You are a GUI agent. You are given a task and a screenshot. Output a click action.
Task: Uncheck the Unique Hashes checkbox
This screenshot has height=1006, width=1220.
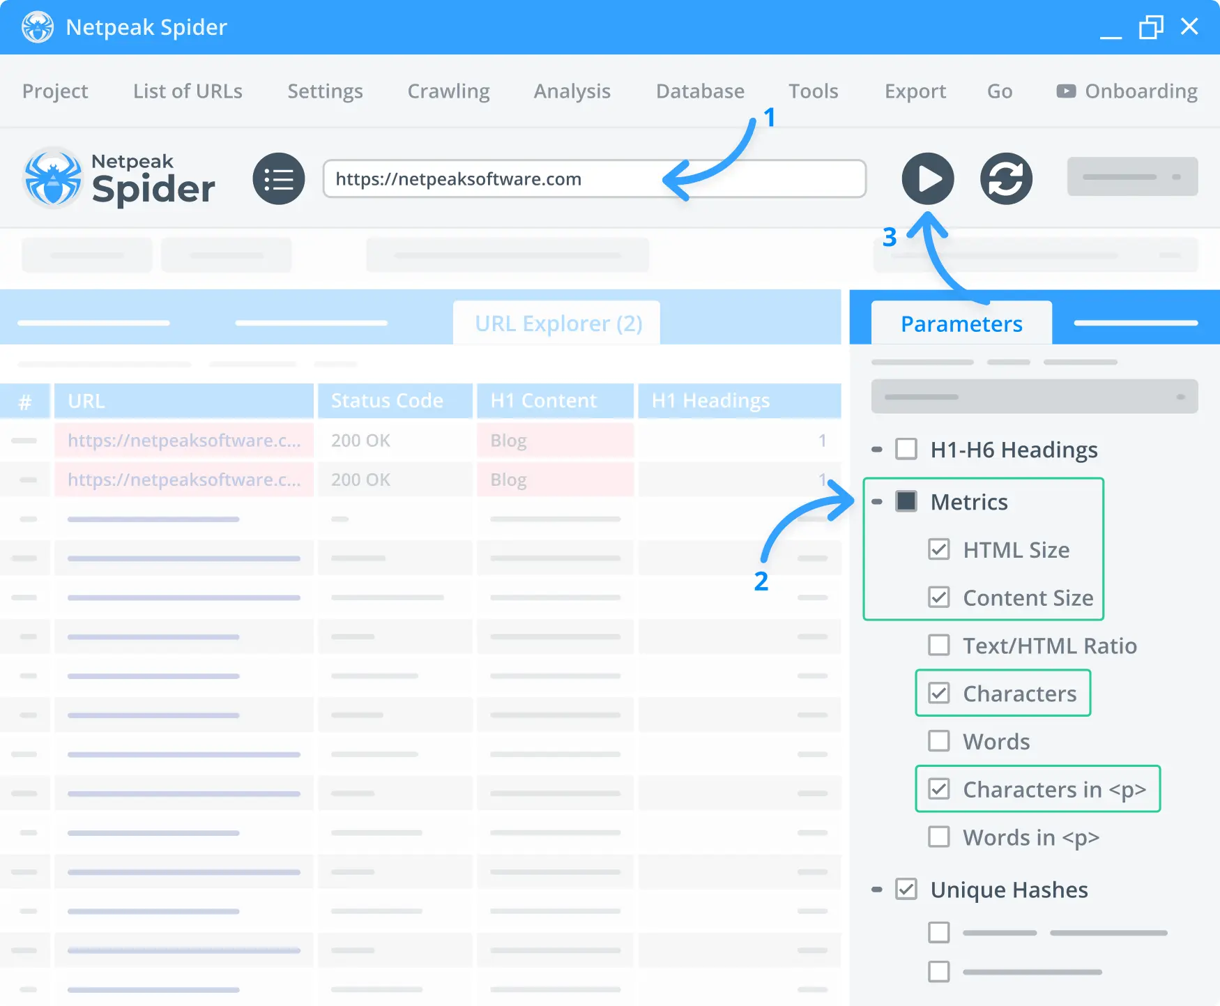click(x=906, y=889)
